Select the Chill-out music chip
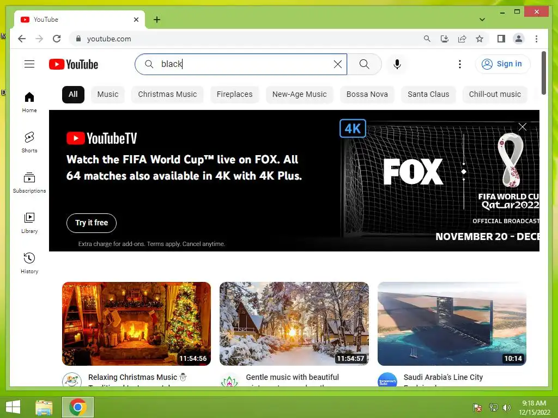This screenshot has height=418, width=558. coord(495,95)
